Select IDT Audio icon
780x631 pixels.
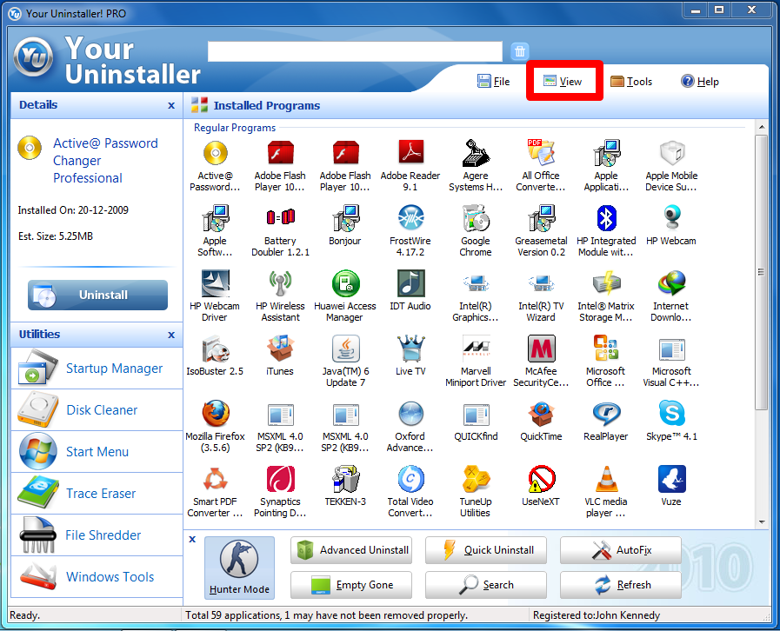click(410, 283)
